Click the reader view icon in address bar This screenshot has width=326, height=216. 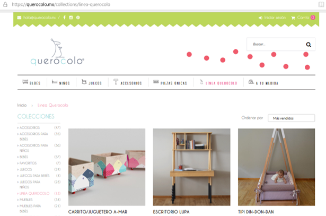[x=321, y=4]
